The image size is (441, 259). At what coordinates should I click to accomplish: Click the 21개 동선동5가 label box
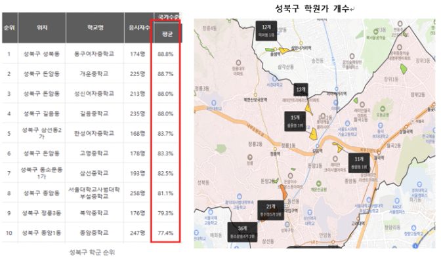pyautogui.click(x=270, y=210)
